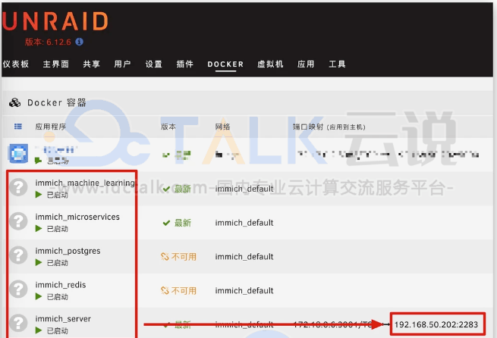Click the blurred first container icon
Screen dimensions: 497x338
coord(18,154)
